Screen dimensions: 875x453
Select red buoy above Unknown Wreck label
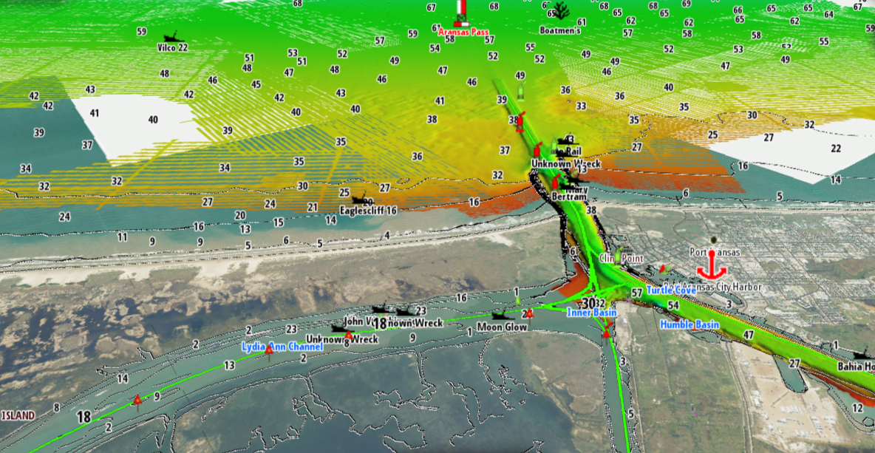[537, 151]
